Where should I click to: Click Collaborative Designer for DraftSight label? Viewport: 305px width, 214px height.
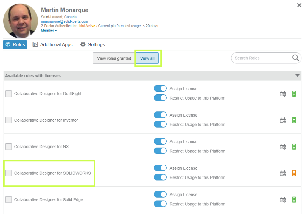(x=48, y=94)
